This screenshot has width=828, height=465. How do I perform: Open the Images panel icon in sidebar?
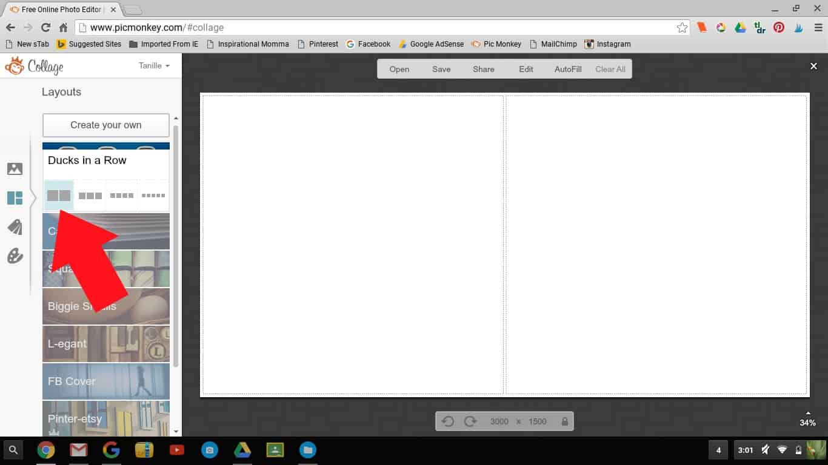point(15,169)
